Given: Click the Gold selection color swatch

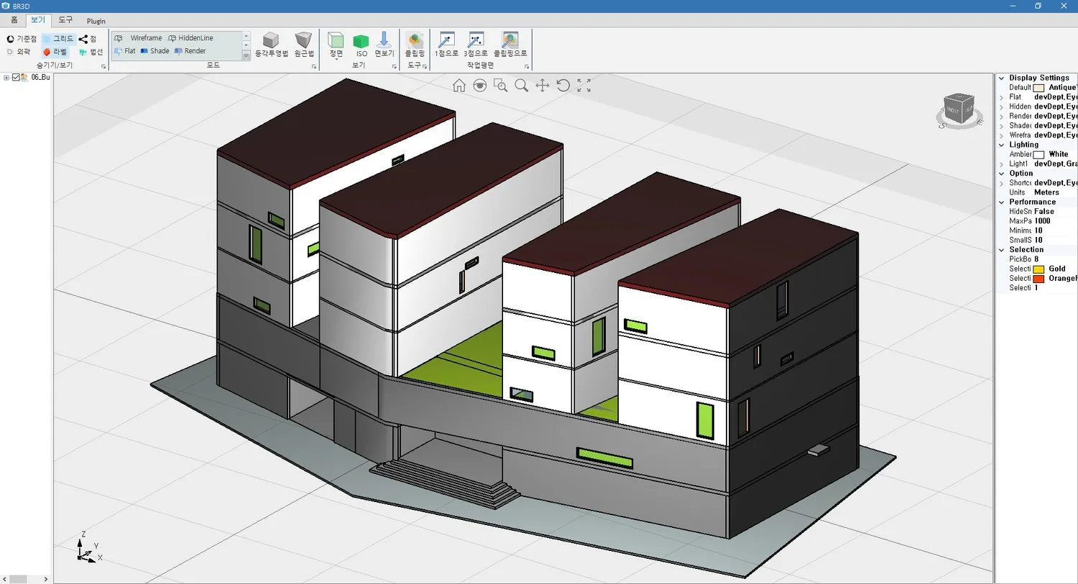Looking at the screenshot, I should pyautogui.click(x=1038, y=269).
